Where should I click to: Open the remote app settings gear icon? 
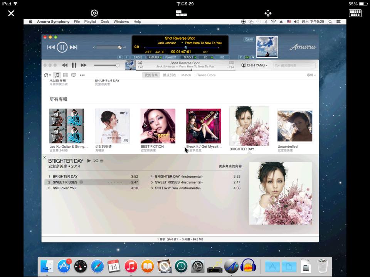[94, 13]
